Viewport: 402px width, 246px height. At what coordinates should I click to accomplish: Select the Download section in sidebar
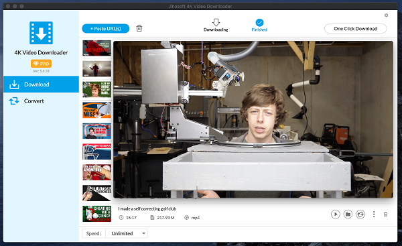[41, 84]
